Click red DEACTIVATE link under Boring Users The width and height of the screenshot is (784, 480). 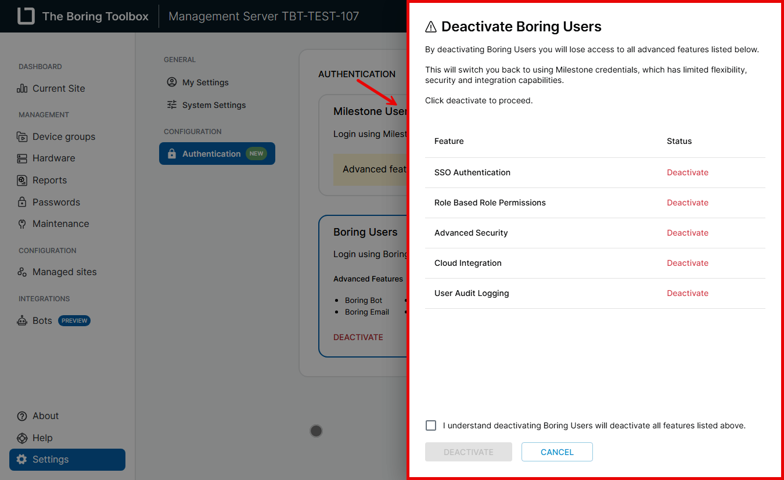click(358, 337)
